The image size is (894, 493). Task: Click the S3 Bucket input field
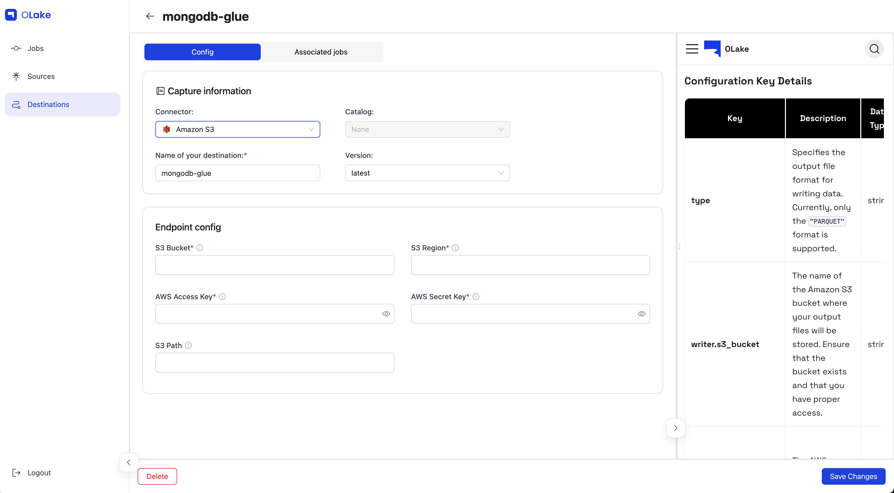(x=275, y=265)
